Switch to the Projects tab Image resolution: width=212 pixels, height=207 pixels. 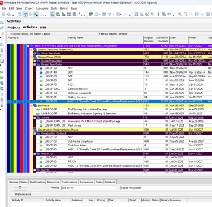tap(14, 27)
